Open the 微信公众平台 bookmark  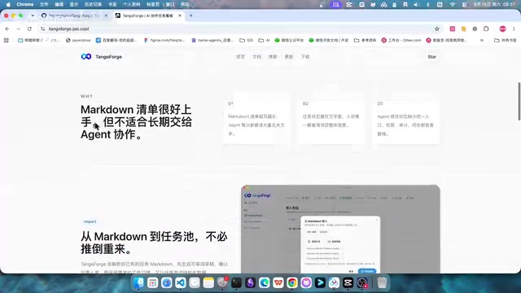tap(289, 40)
